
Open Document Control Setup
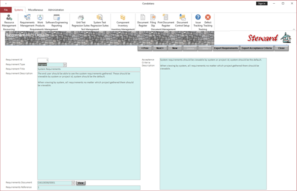[x=182, y=21]
